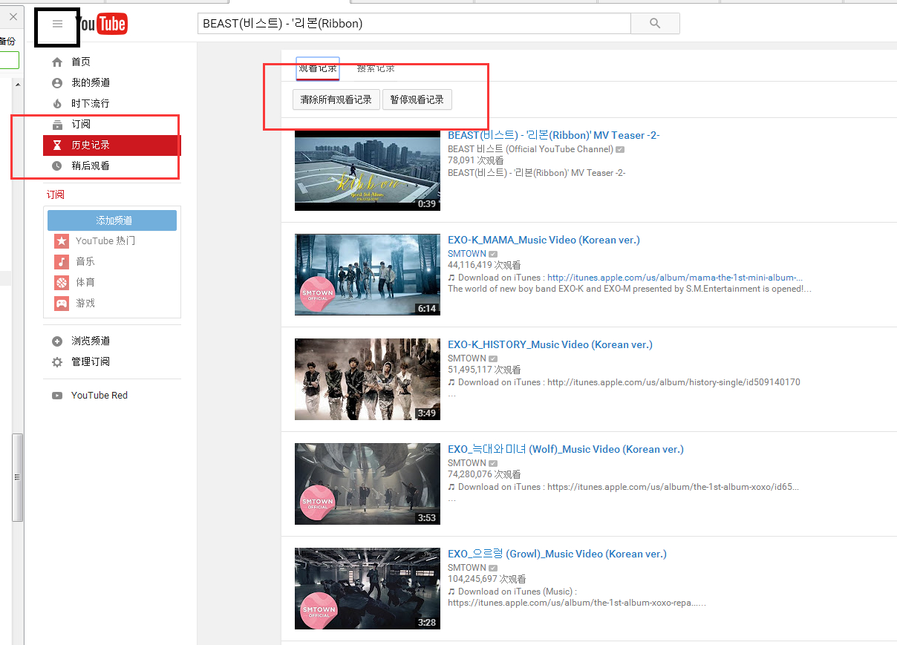Open EXO-K_HISTORY_Music Video title link

[x=550, y=344]
